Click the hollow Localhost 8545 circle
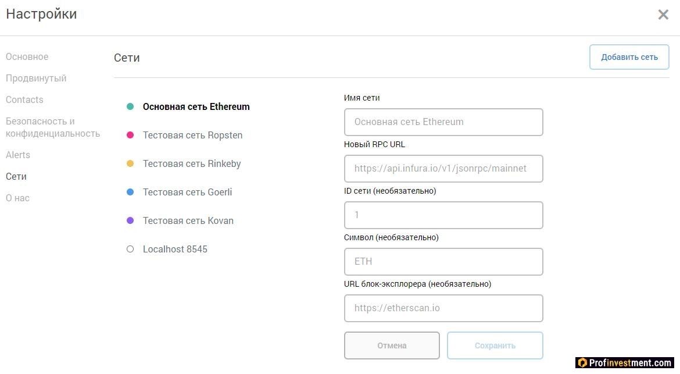This screenshot has height=374, width=680. [130, 249]
